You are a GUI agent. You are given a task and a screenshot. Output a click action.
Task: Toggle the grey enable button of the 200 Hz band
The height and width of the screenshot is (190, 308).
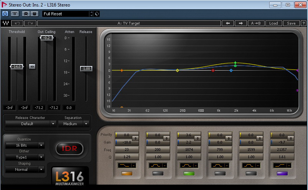point(158,173)
